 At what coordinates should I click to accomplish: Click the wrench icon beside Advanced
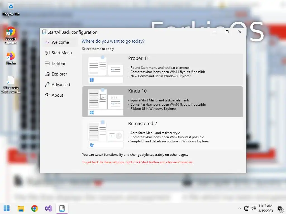coord(47,84)
